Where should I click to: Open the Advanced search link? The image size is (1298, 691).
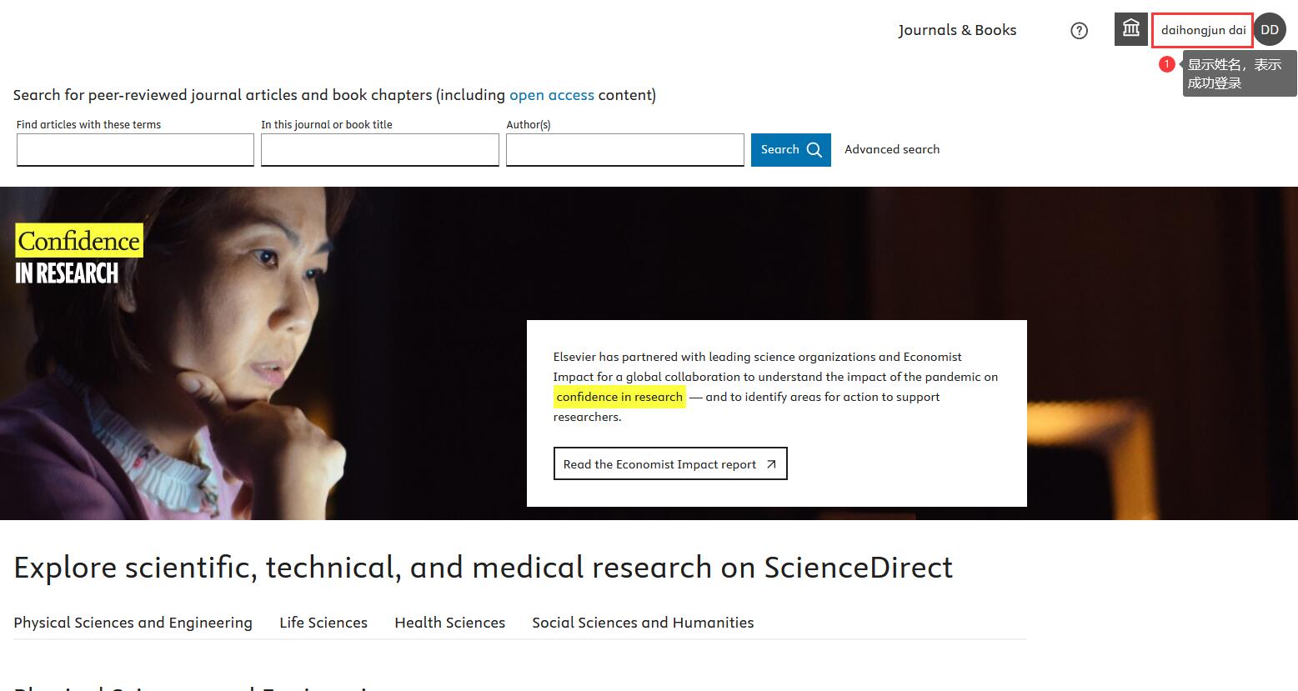(x=891, y=149)
